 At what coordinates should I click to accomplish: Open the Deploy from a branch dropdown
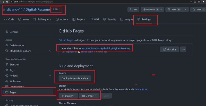(75, 78)
